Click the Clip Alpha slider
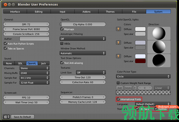This screenshot has width=179, height=122. [83, 24]
